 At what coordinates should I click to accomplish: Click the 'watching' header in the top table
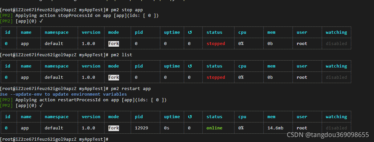click(336, 32)
